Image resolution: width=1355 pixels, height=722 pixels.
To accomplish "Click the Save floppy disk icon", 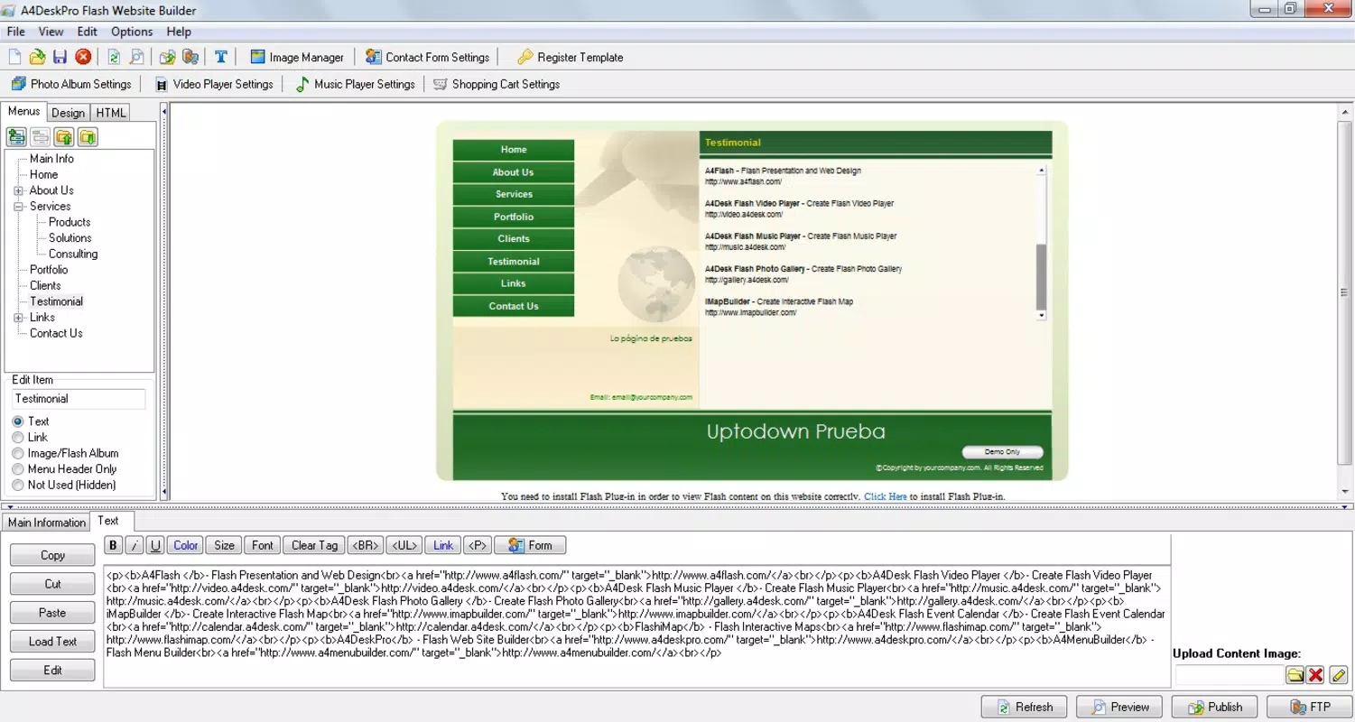I will click(x=60, y=57).
